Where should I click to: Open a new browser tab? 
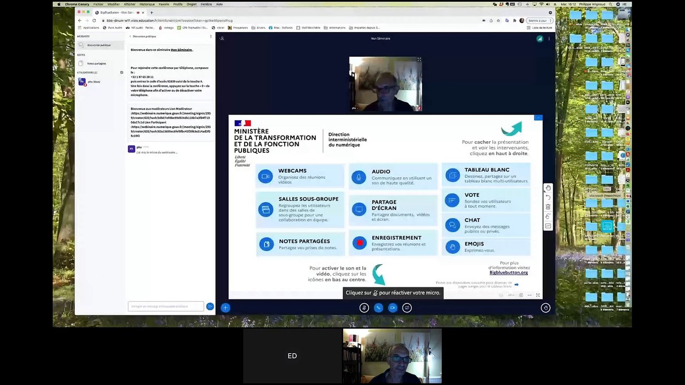[x=151, y=12]
